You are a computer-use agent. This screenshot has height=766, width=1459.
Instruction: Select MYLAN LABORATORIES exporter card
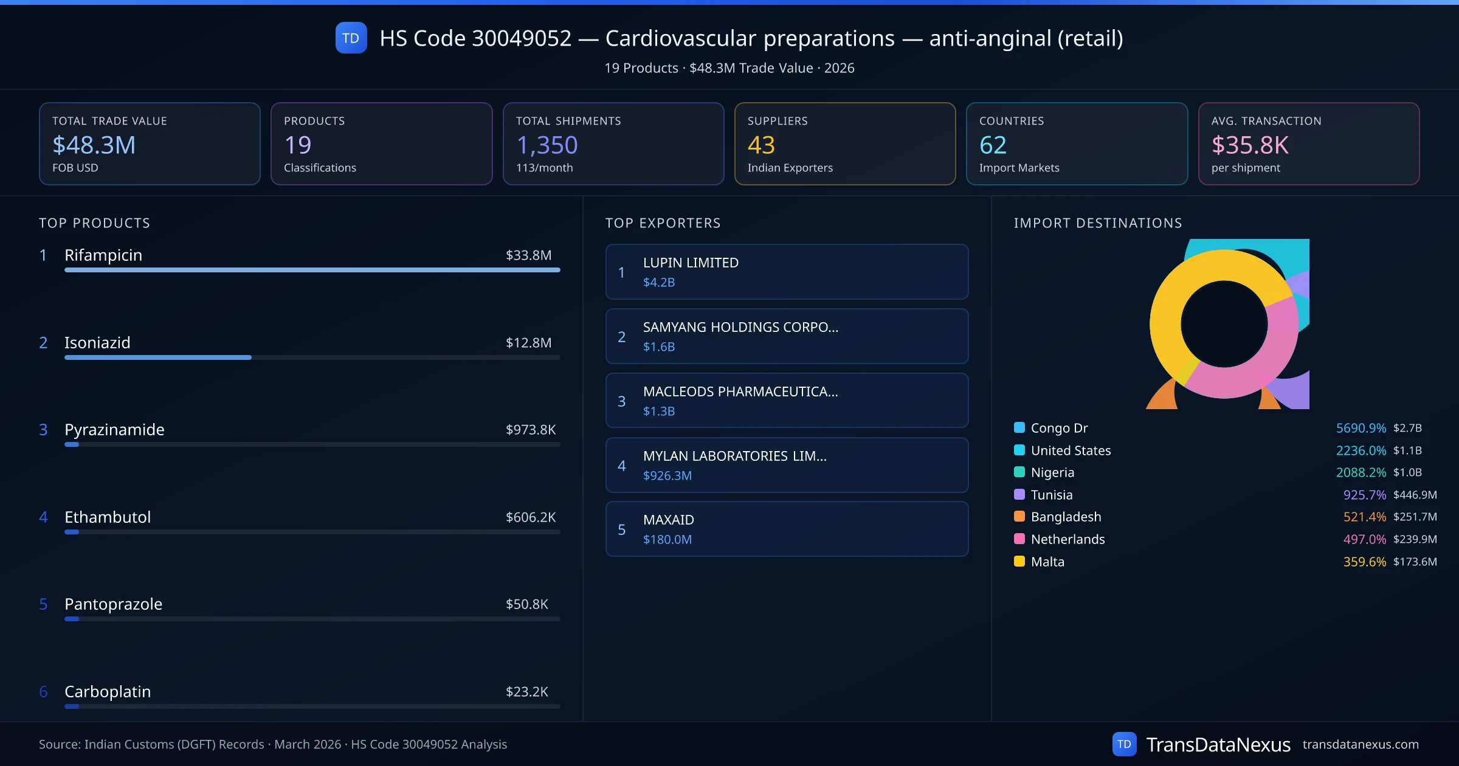(x=787, y=465)
